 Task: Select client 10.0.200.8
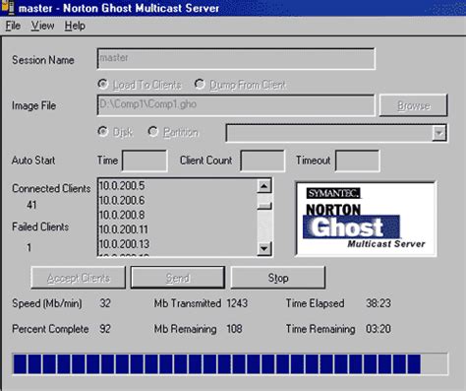coord(177,215)
